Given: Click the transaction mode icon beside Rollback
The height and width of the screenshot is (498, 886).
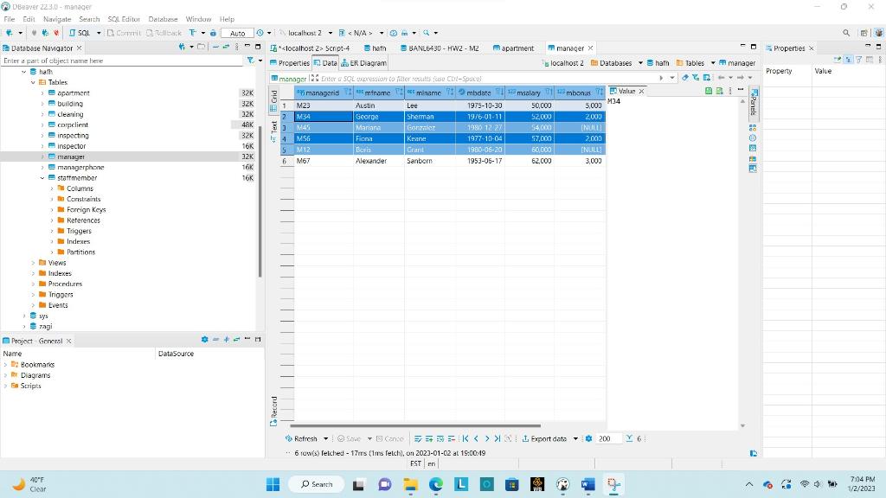Looking at the screenshot, I should (x=193, y=33).
